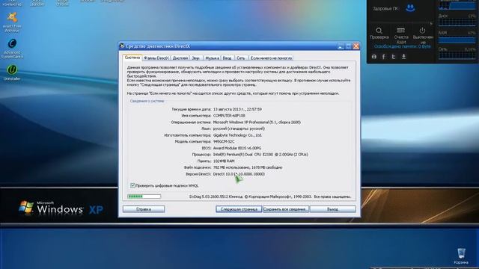Switch to the Сеть tab
The width and height of the screenshot is (479, 269).
(x=241, y=58)
